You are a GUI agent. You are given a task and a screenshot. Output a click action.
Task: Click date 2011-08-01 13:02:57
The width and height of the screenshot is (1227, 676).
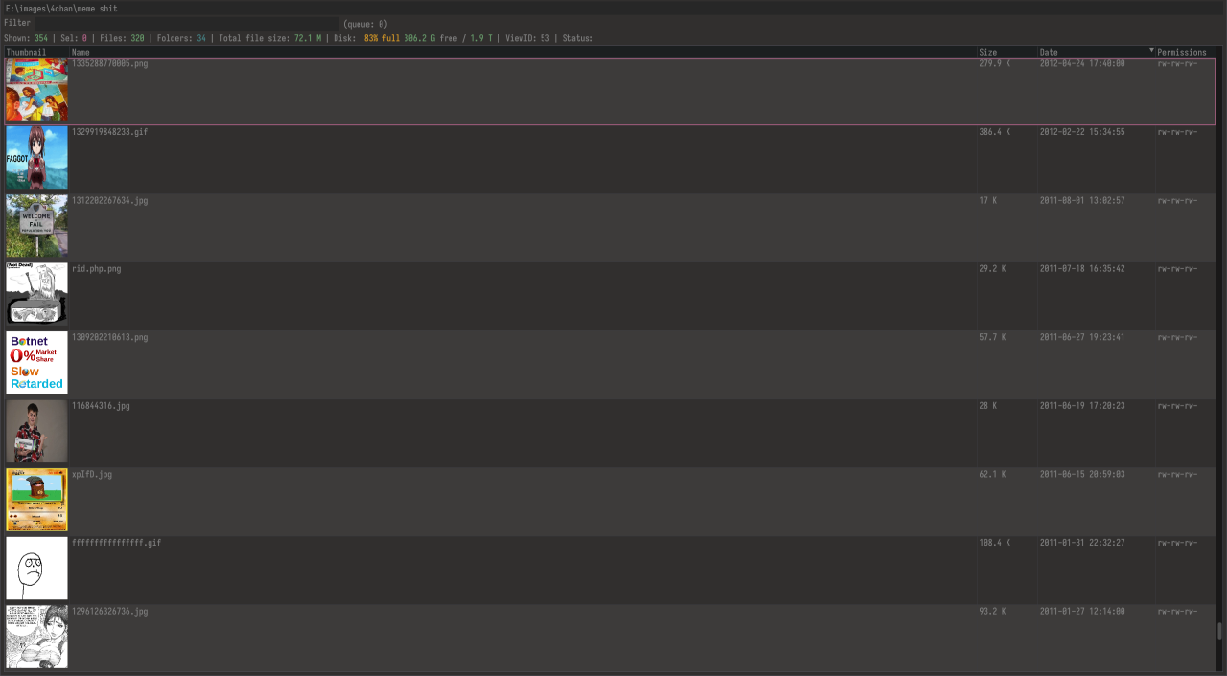click(x=1082, y=200)
